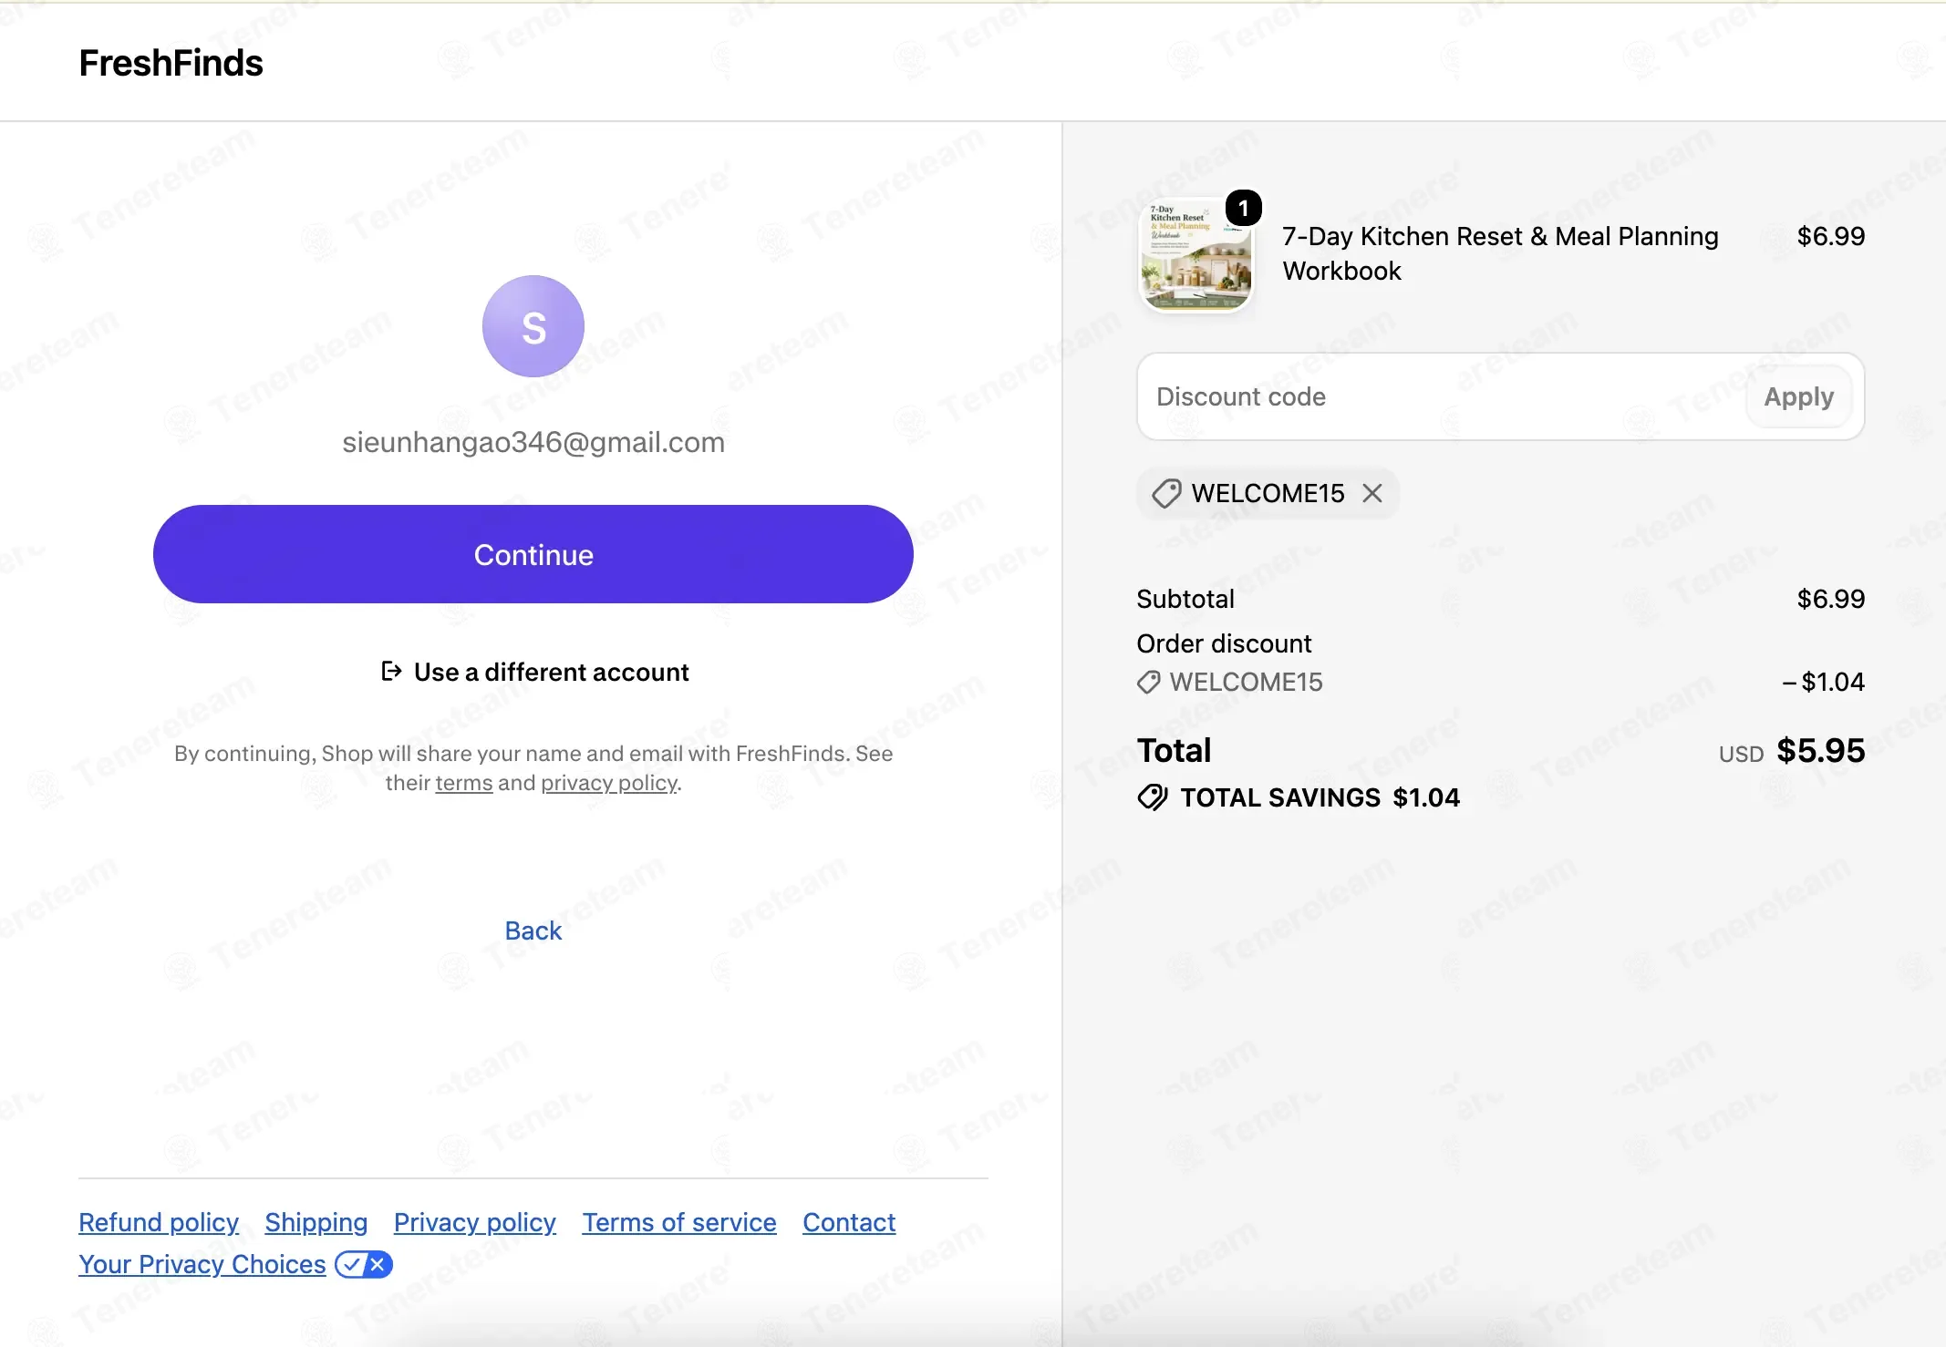The height and width of the screenshot is (1347, 1946).
Task: Click the purple S account avatar
Action: 533,326
